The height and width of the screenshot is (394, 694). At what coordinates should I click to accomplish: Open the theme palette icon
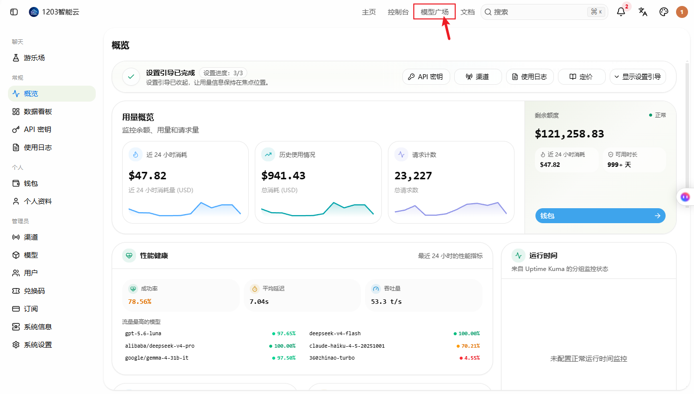[x=664, y=12]
